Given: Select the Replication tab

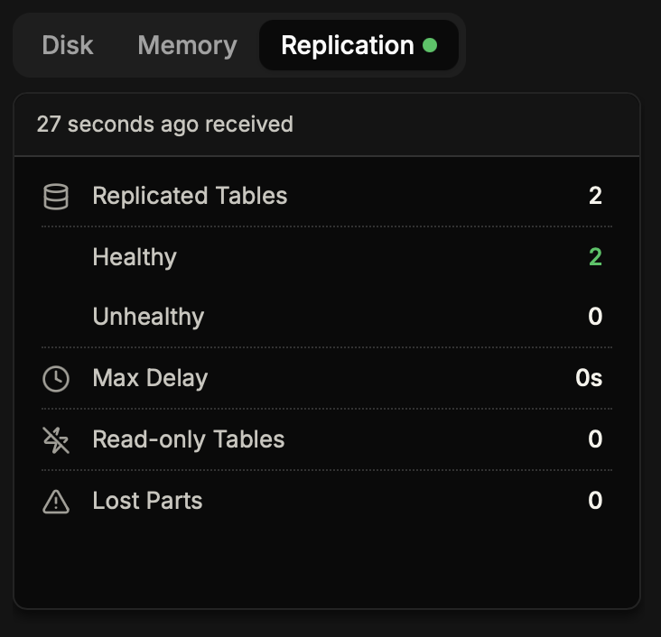Looking at the screenshot, I should [348, 45].
